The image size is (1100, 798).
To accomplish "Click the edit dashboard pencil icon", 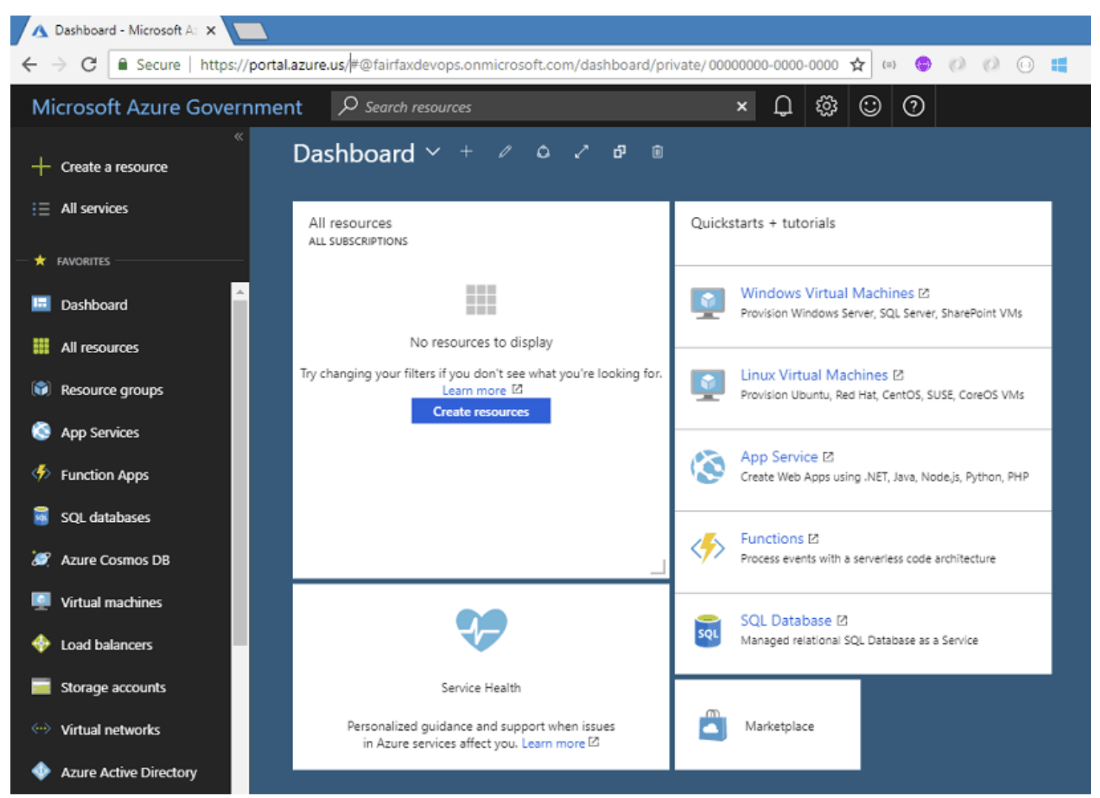I will (x=505, y=152).
